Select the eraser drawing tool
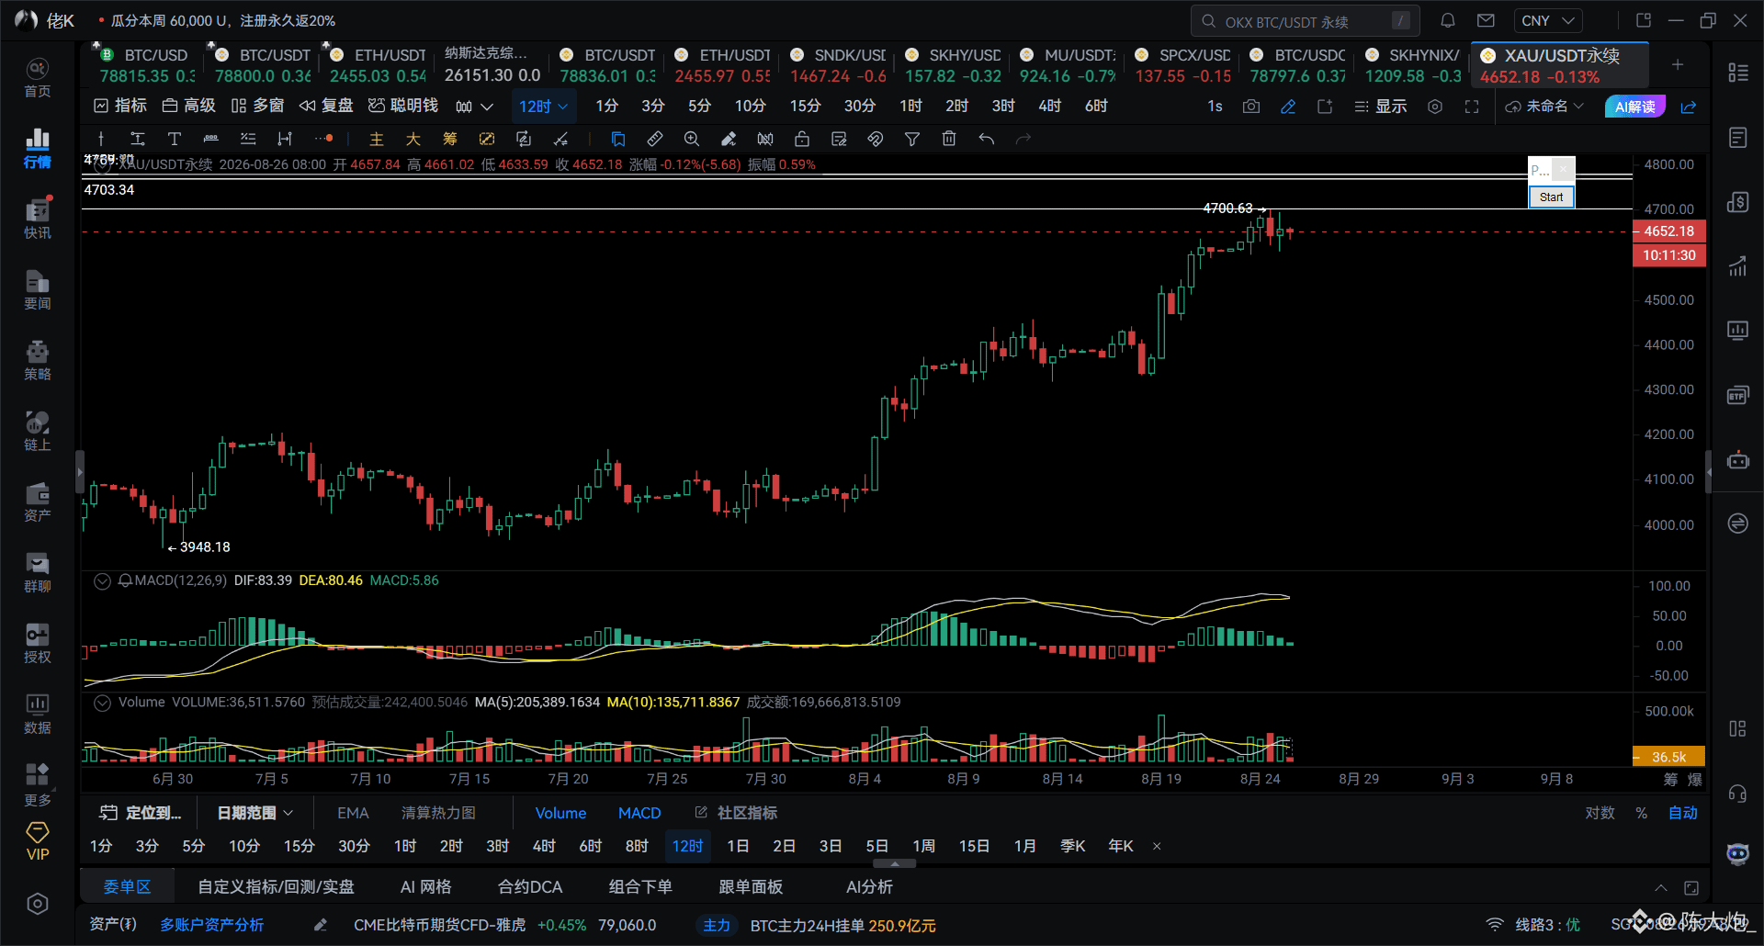Image resolution: width=1764 pixels, height=946 pixels. click(728, 139)
